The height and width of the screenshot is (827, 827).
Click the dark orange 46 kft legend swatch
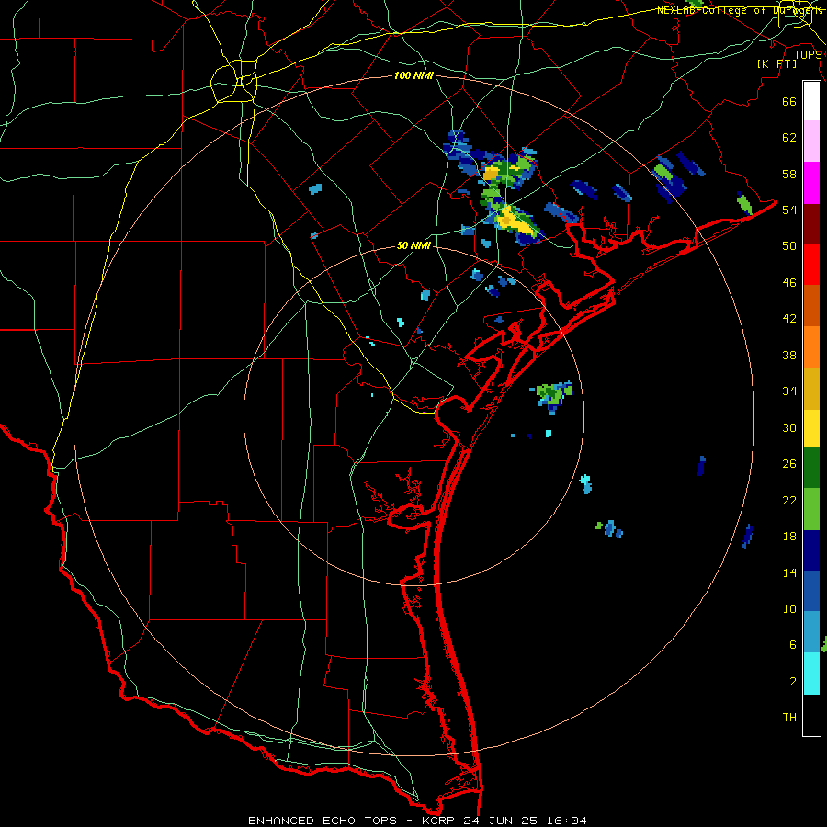[x=811, y=305]
